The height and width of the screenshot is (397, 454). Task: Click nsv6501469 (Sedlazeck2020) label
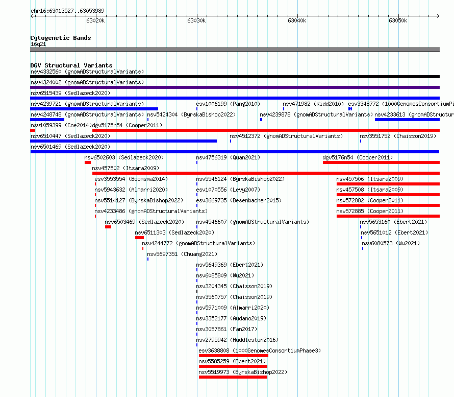[70, 147]
